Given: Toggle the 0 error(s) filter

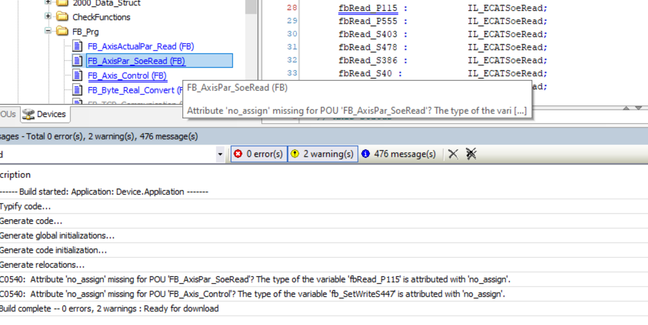Looking at the screenshot, I should click(259, 154).
